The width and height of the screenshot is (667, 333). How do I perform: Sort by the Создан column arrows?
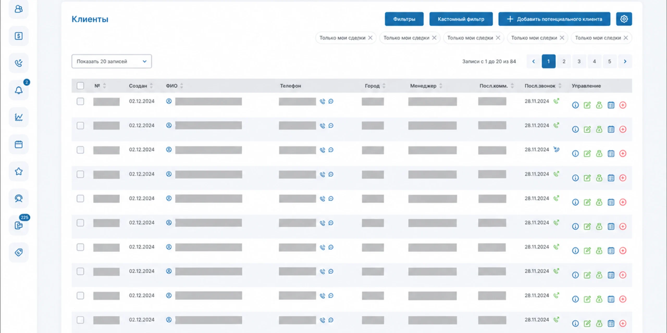151,86
